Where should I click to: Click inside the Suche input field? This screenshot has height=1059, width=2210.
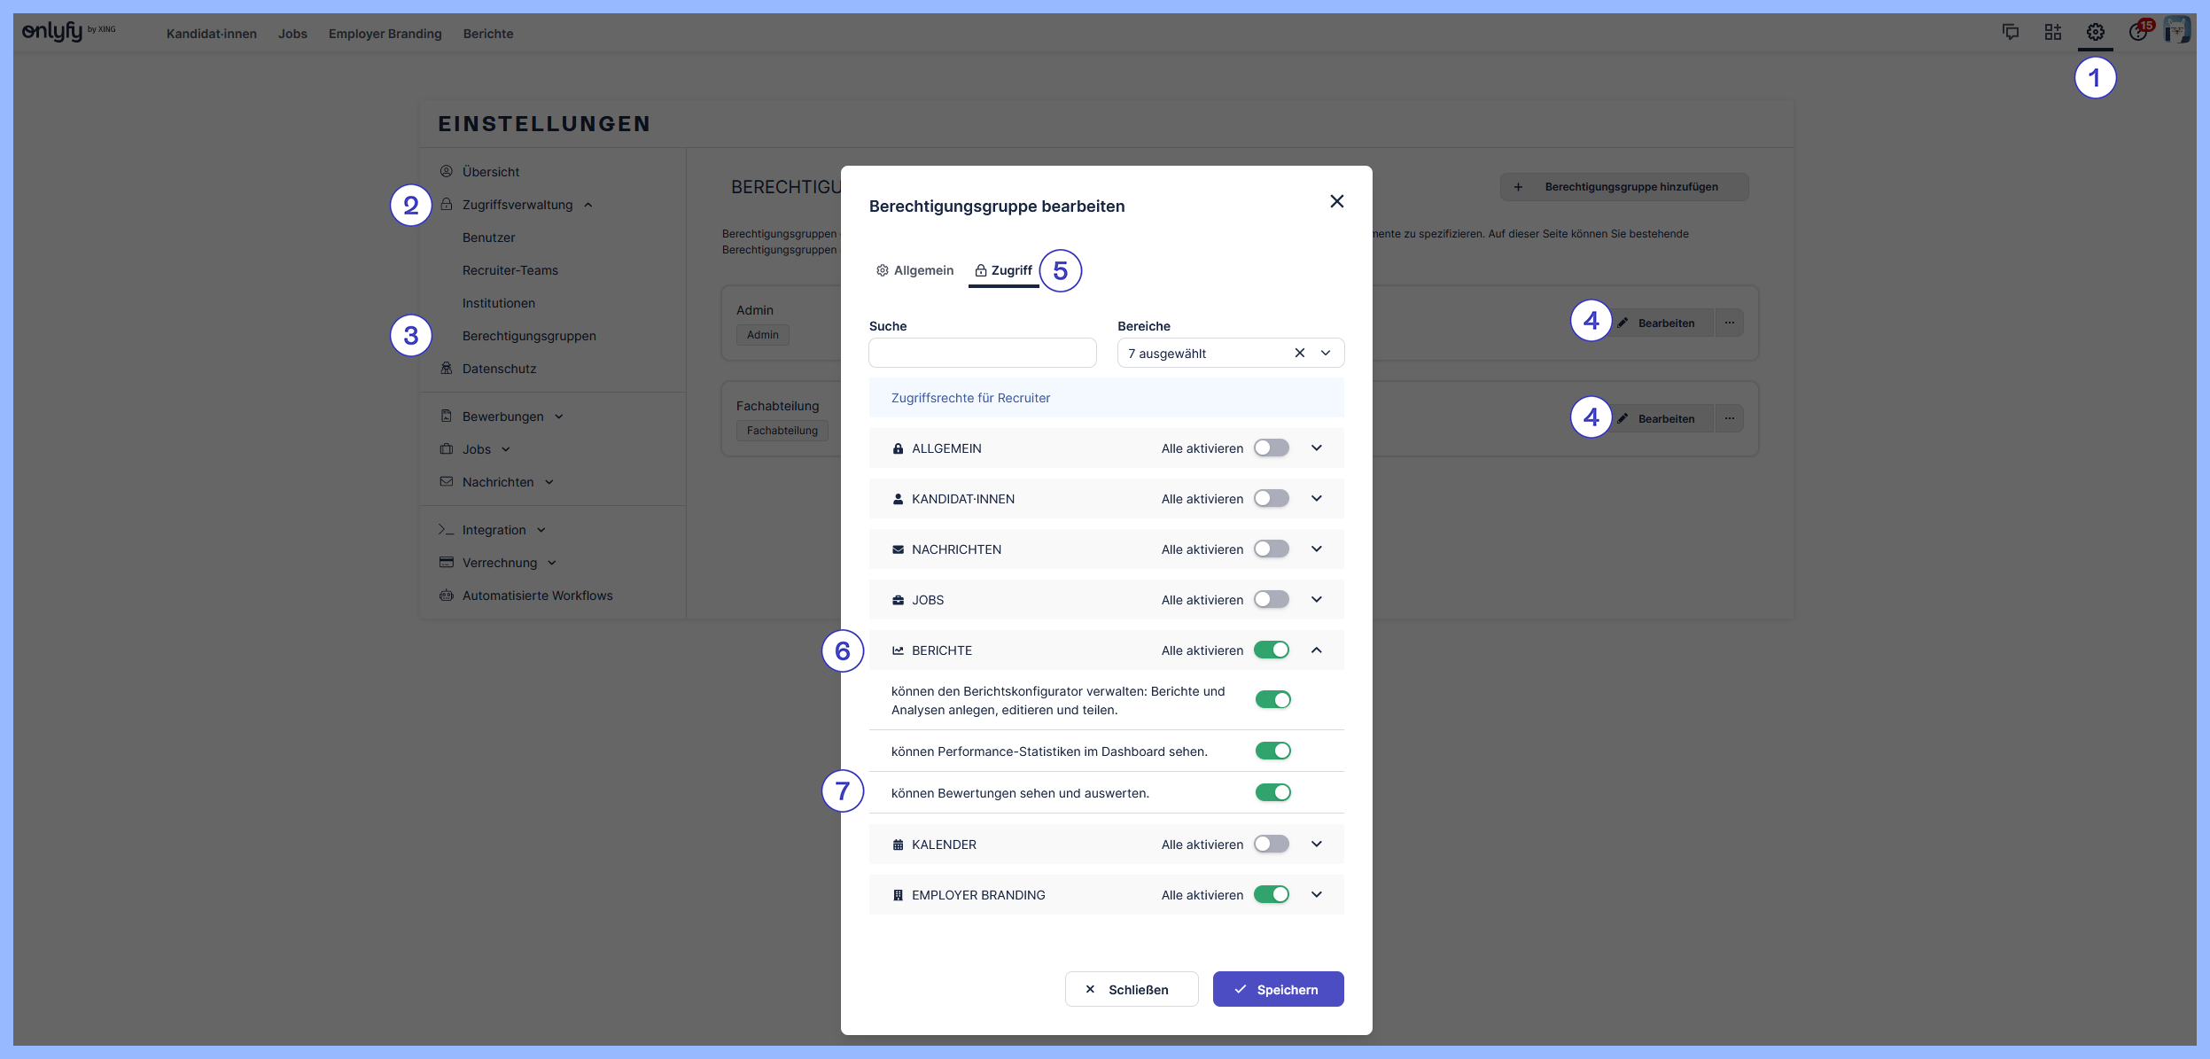pos(982,353)
